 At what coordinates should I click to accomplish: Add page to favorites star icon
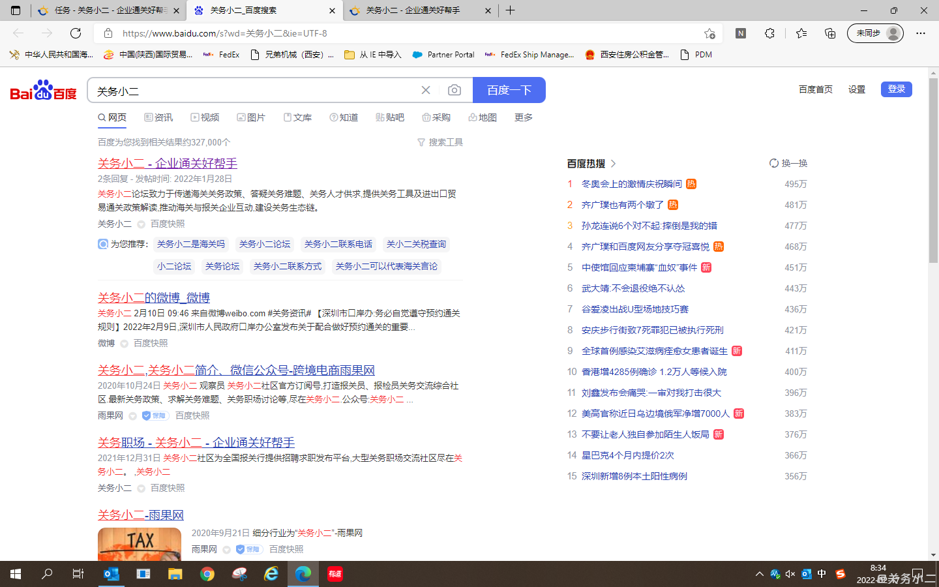coord(709,33)
